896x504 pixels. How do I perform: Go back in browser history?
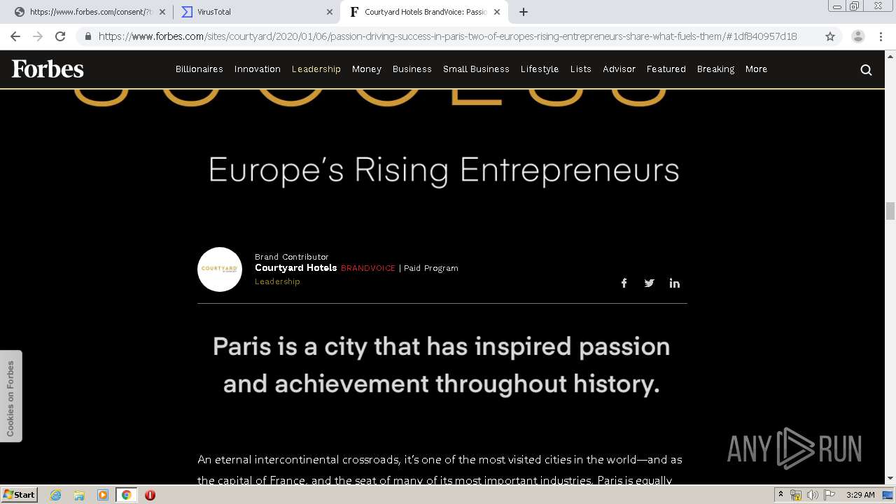tap(15, 36)
